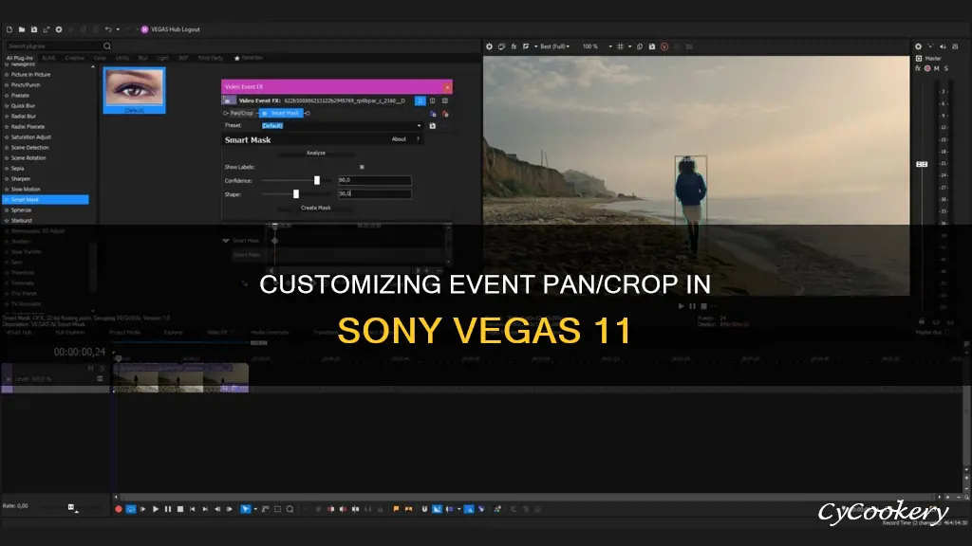
Task: Open the Blur plug-ins tab
Action: pyautogui.click(x=143, y=58)
